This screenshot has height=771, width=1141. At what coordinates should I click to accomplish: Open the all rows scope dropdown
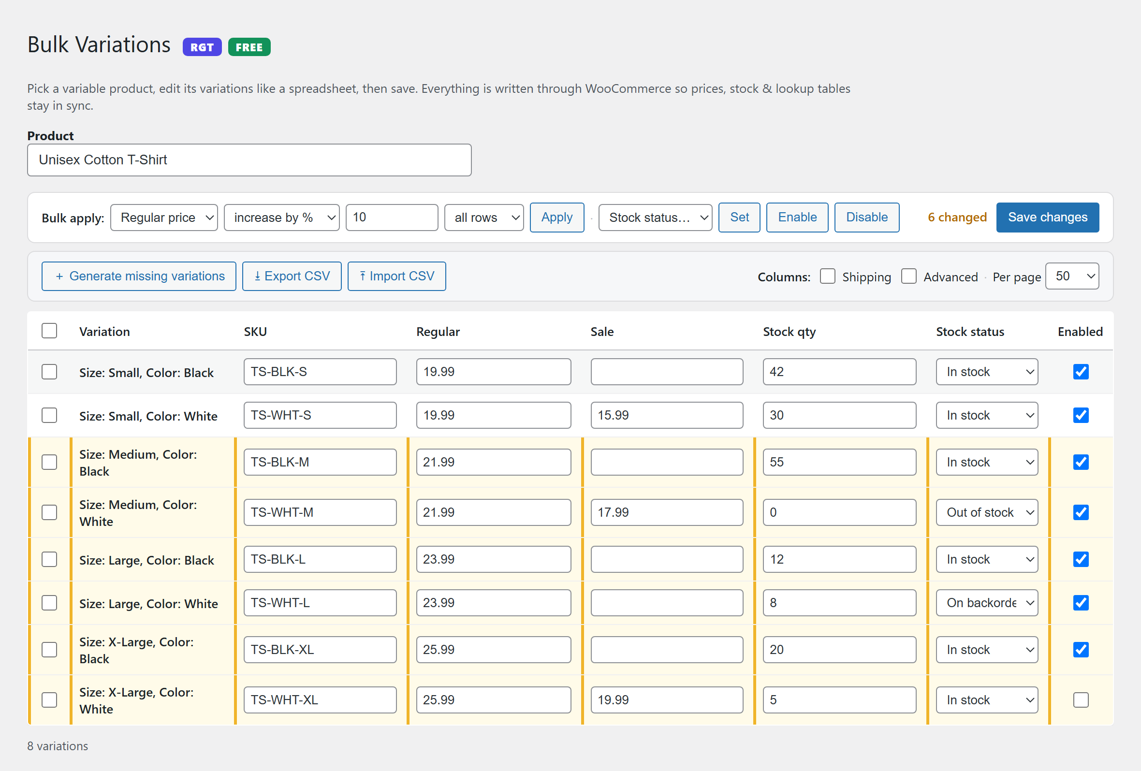[484, 218]
